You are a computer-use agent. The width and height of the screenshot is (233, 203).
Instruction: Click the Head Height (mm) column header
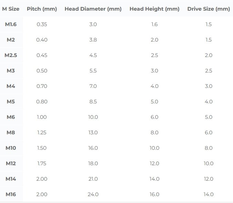[154, 9]
